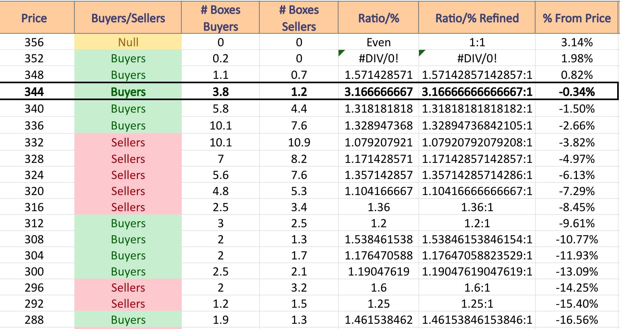The width and height of the screenshot is (620, 329).
Task: Select price cell 312
Action: point(37,223)
